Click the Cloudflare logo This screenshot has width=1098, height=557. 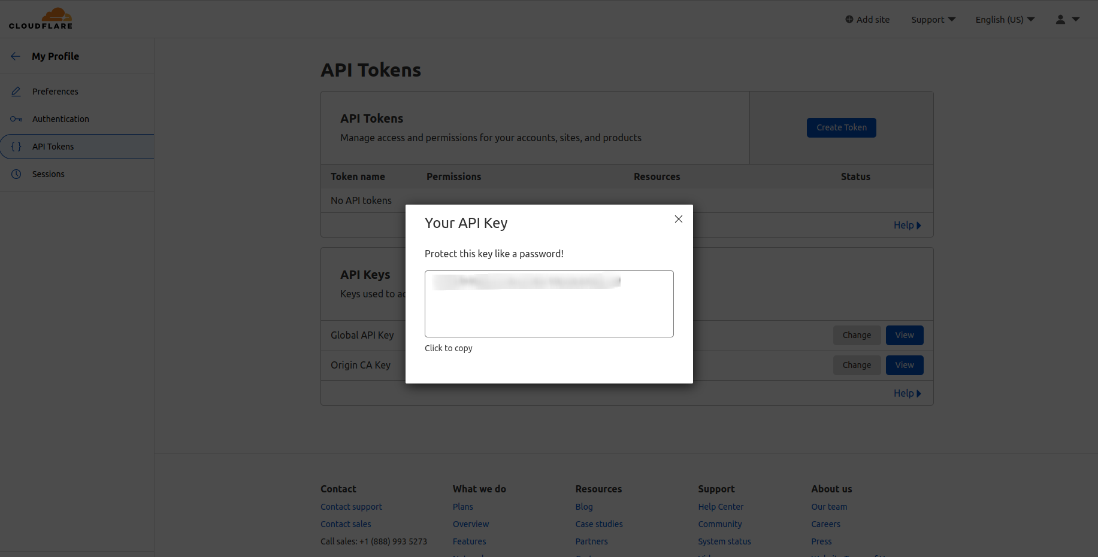coord(41,19)
